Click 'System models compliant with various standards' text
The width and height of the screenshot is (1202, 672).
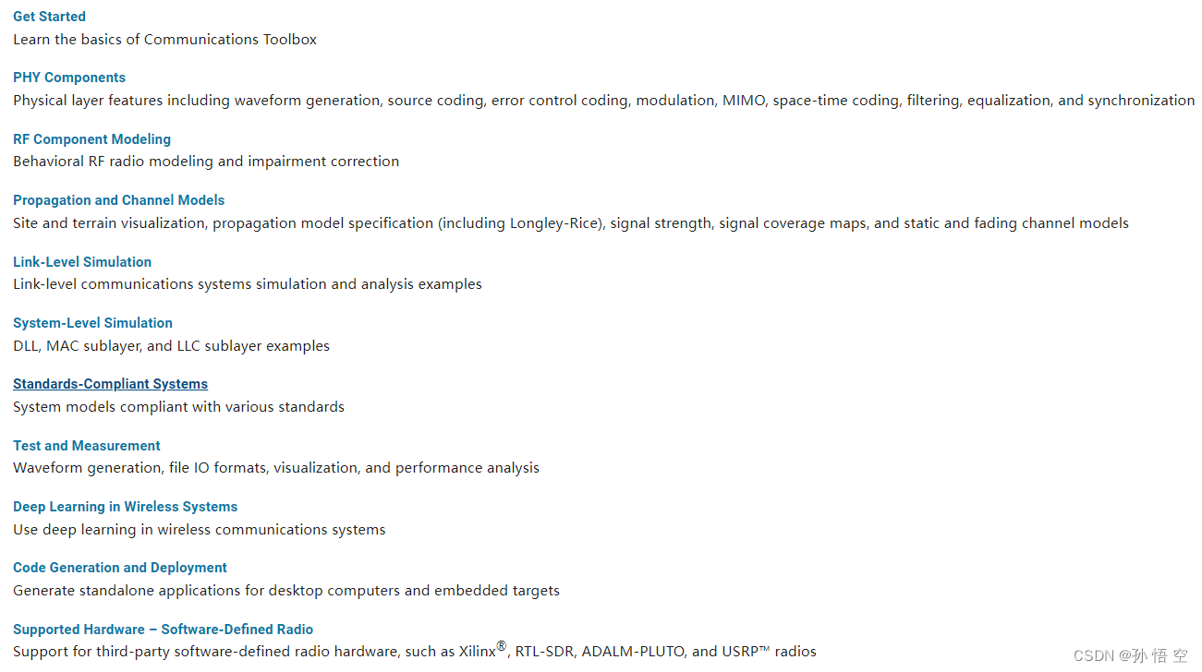[x=178, y=407]
